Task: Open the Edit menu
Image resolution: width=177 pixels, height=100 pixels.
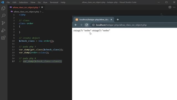Action: (x=14, y=2)
